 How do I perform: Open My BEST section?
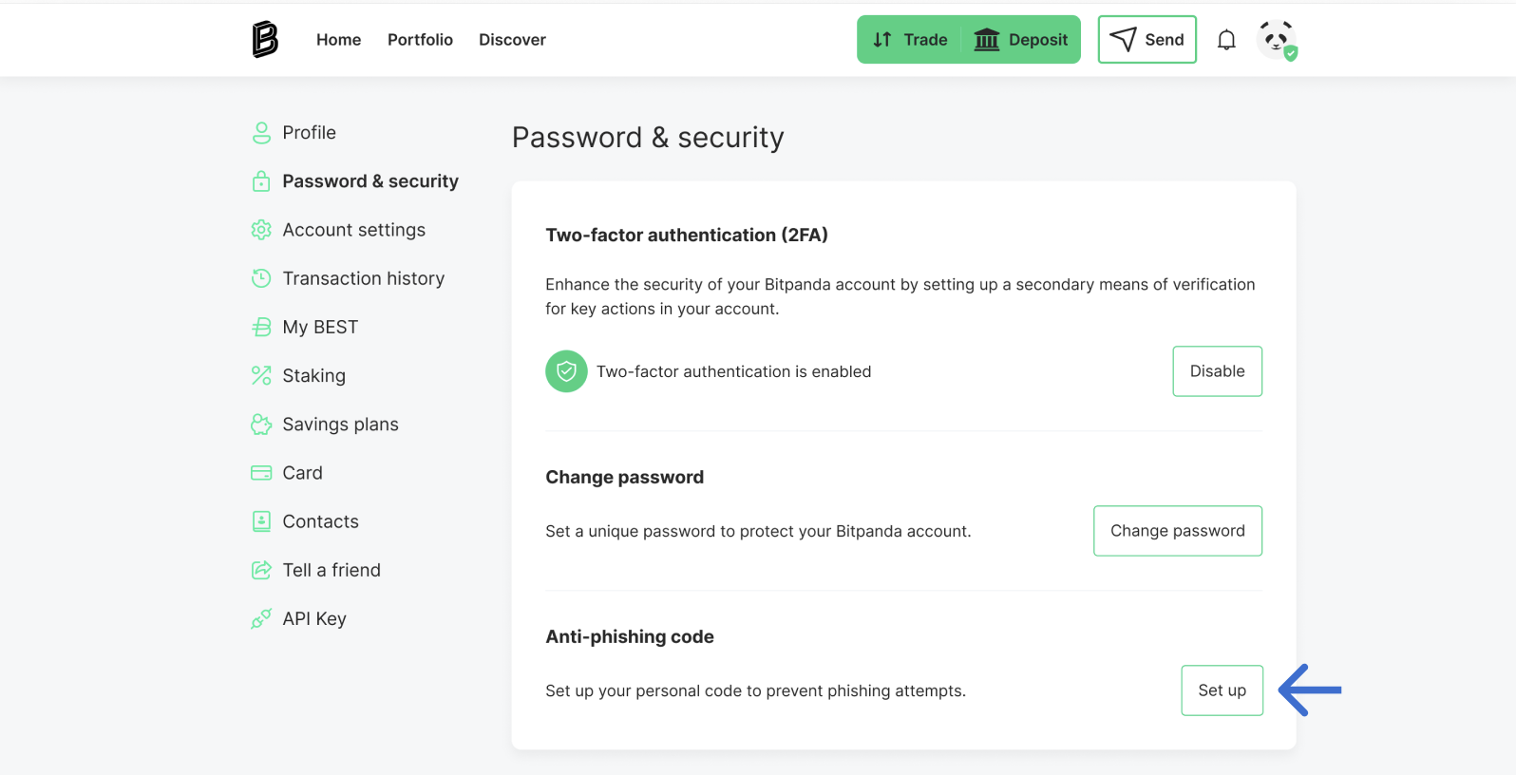tap(320, 327)
